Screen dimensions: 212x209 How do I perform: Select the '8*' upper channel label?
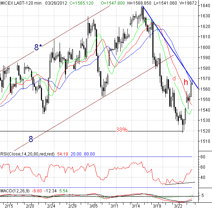point(38,47)
